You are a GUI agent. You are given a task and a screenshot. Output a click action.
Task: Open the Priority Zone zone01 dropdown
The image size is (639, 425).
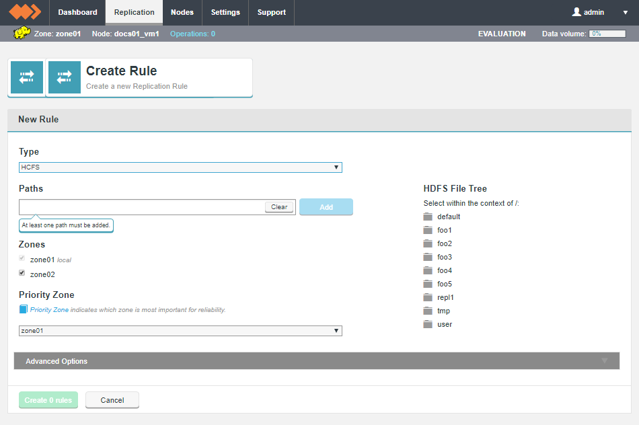click(180, 330)
